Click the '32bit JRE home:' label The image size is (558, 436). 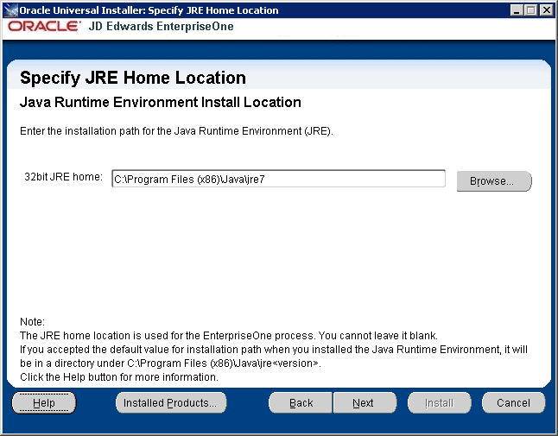[63, 177]
